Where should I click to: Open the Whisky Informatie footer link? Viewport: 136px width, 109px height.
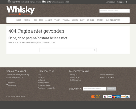point(107,75)
